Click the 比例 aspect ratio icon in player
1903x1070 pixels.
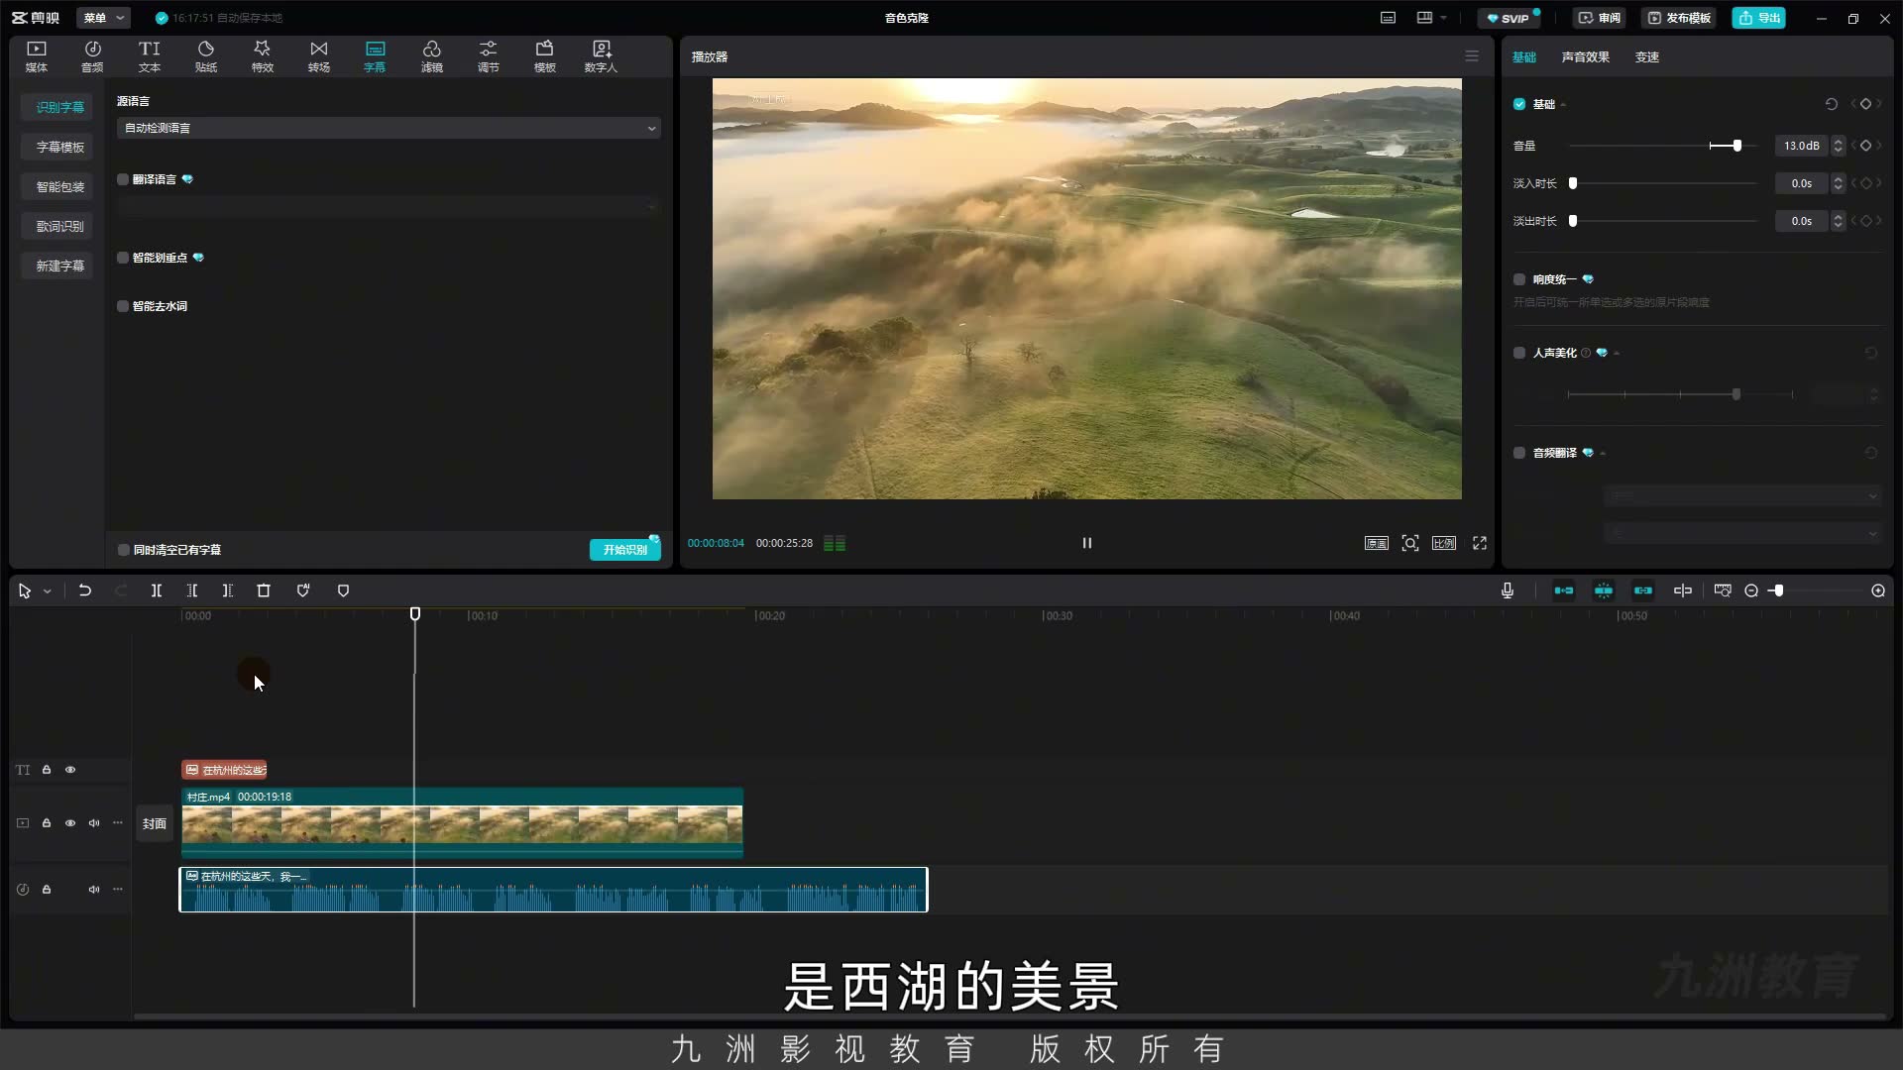click(1444, 543)
